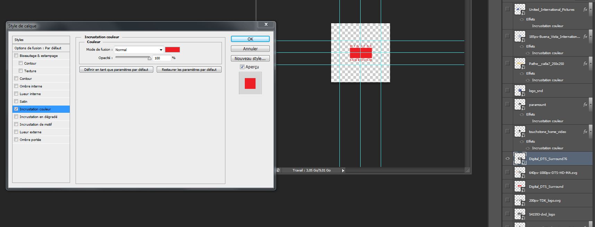
Task: Click the Opacité slider track
Action: 133,58
